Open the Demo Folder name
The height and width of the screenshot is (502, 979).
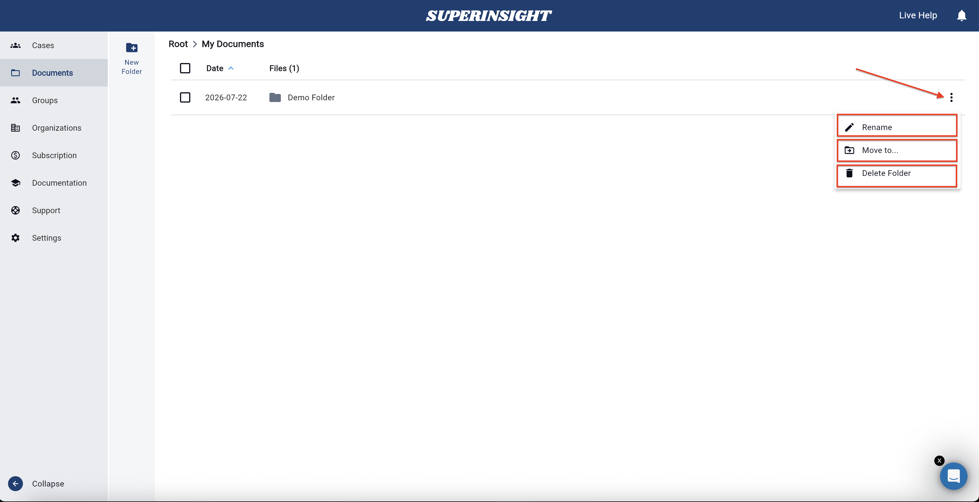[x=311, y=98]
